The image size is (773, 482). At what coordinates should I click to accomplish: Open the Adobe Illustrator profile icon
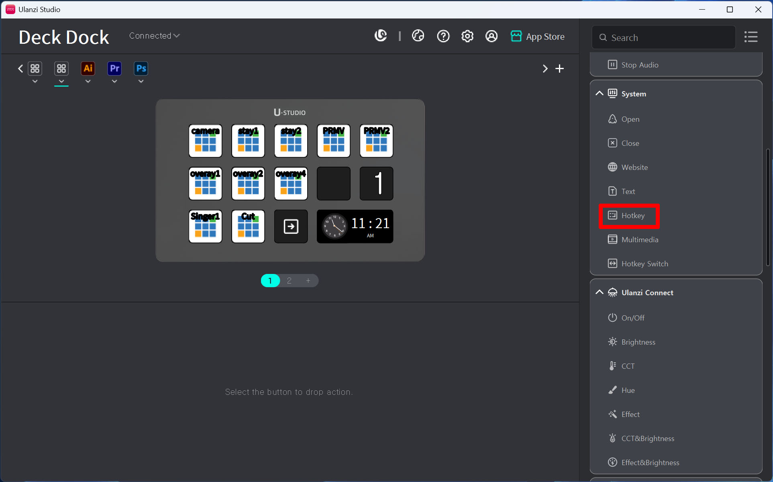pyautogui.click(x=88, y=68)
